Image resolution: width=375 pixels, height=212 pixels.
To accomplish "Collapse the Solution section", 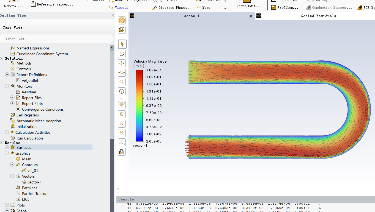I will pos(2,58).
